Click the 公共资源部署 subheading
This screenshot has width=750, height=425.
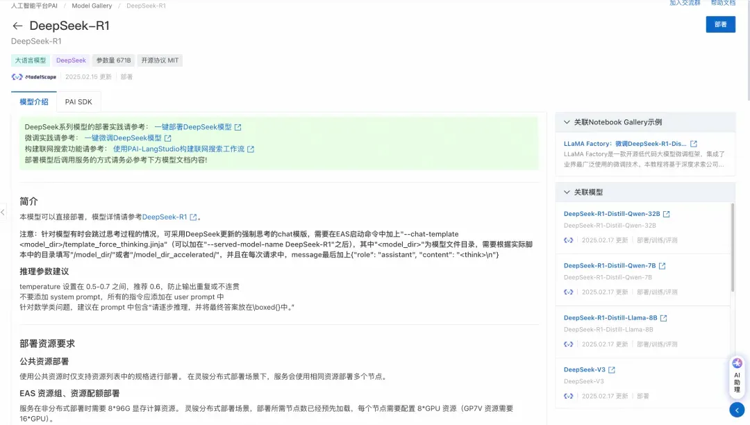tap(44, 361)
